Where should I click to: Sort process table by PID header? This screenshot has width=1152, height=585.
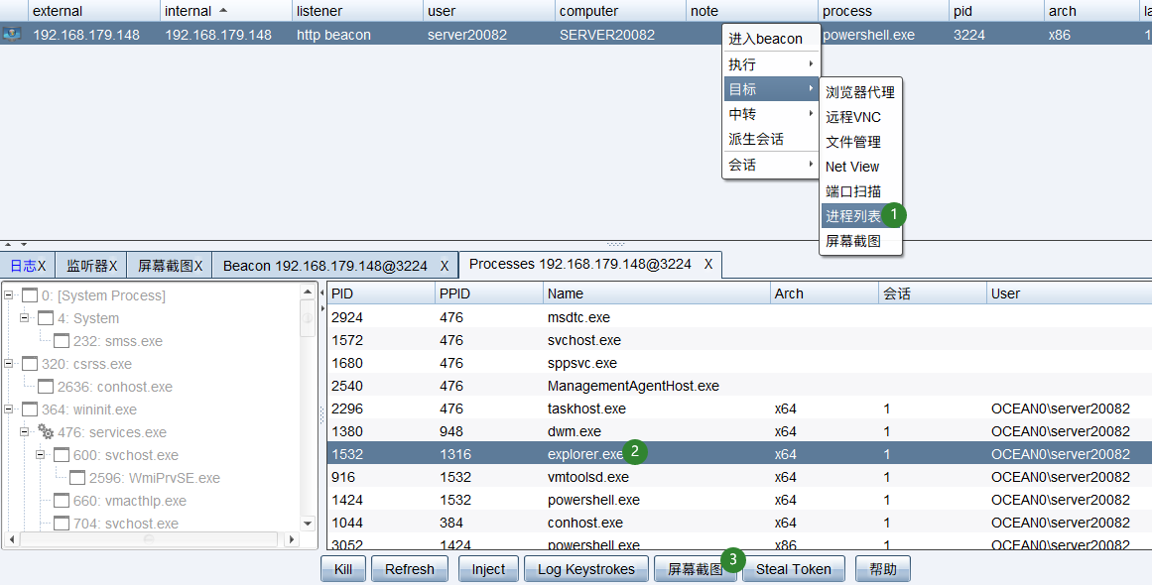(x=381, y=293)
